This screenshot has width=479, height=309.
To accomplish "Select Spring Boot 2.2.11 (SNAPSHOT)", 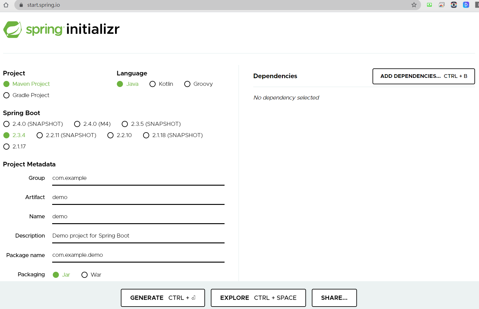I will tap(66, 135).
